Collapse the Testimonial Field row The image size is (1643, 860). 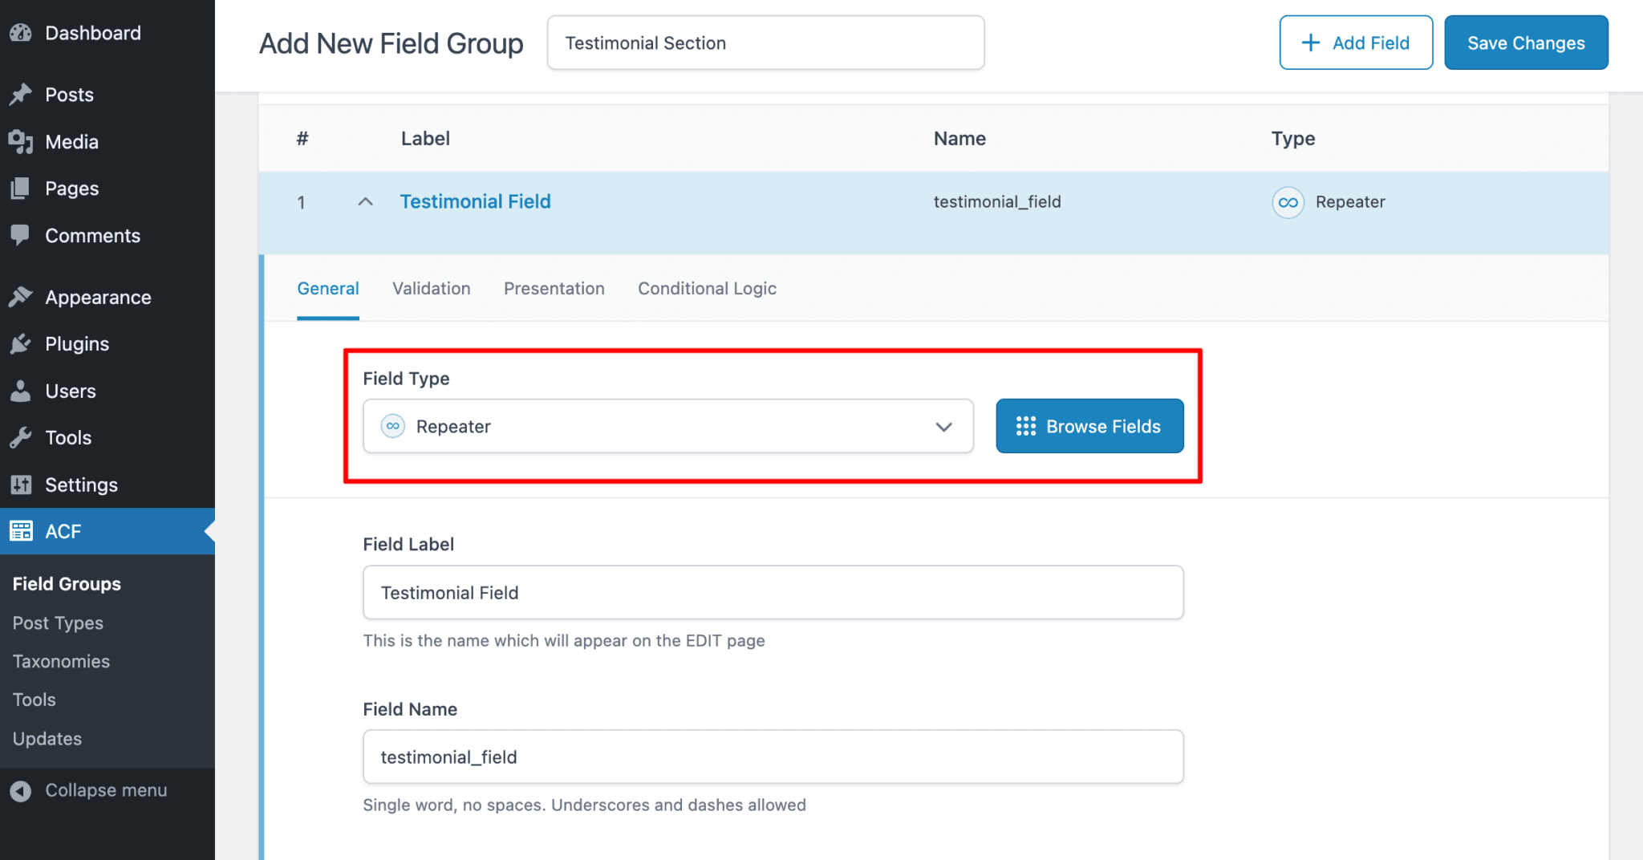[x=366, y=201]
